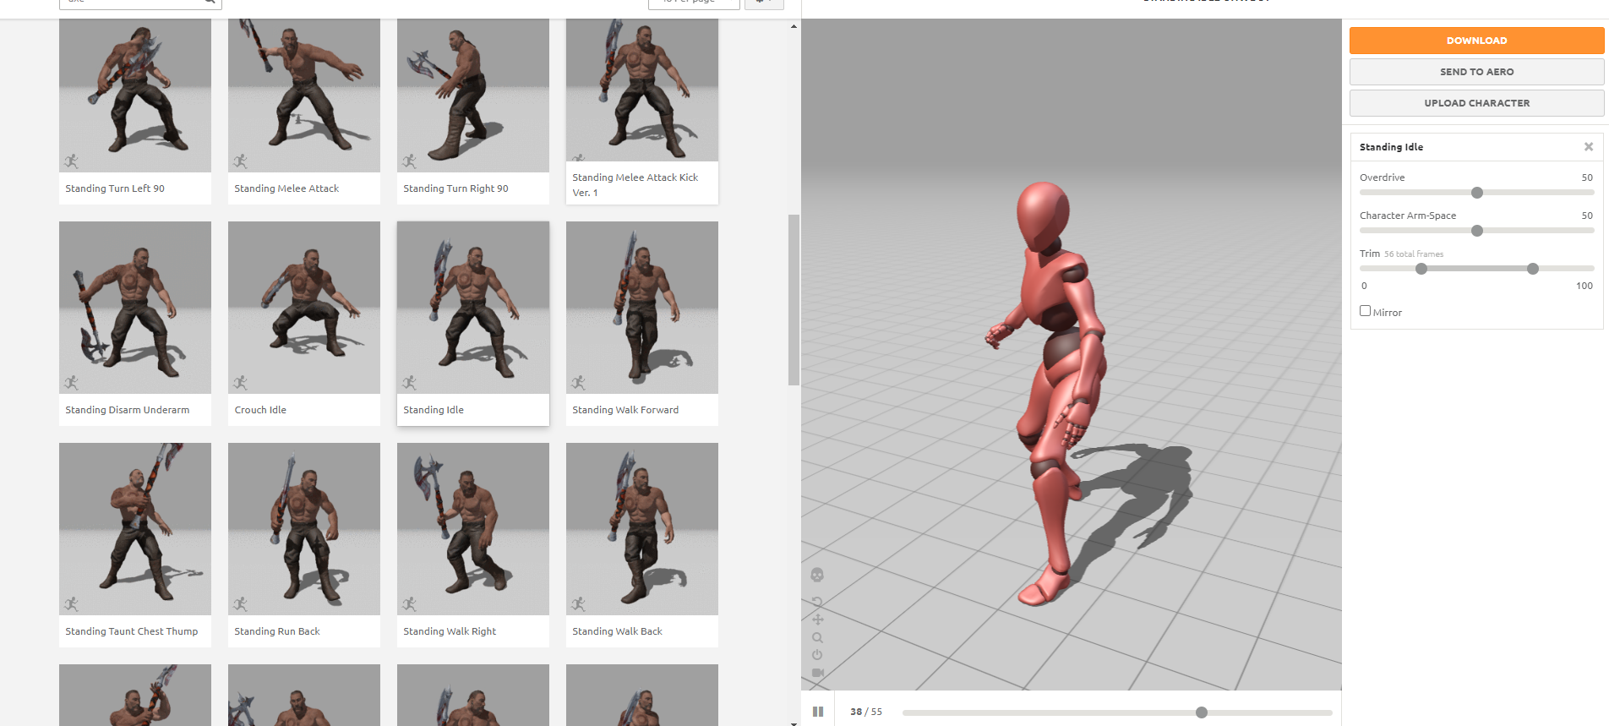Click the "56 total frames" text
The image size is (1609, 726).
(1414, 254)
